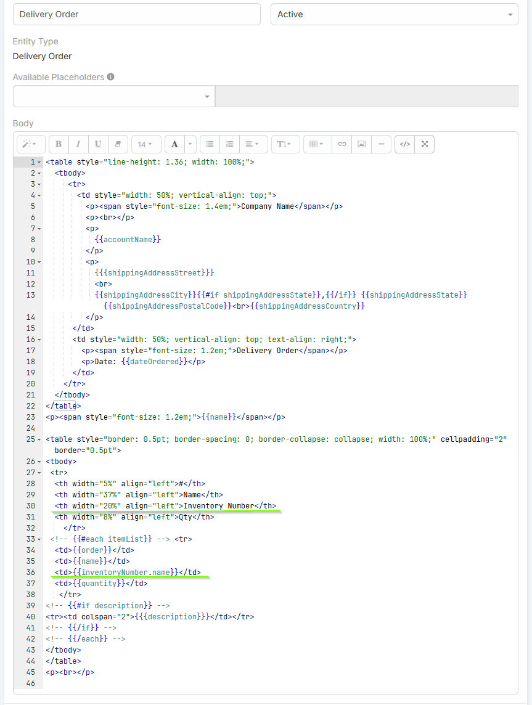Screen dimensions: 532x705
Task: Toggle fullscreen editor mode
Action: (425, 144)
